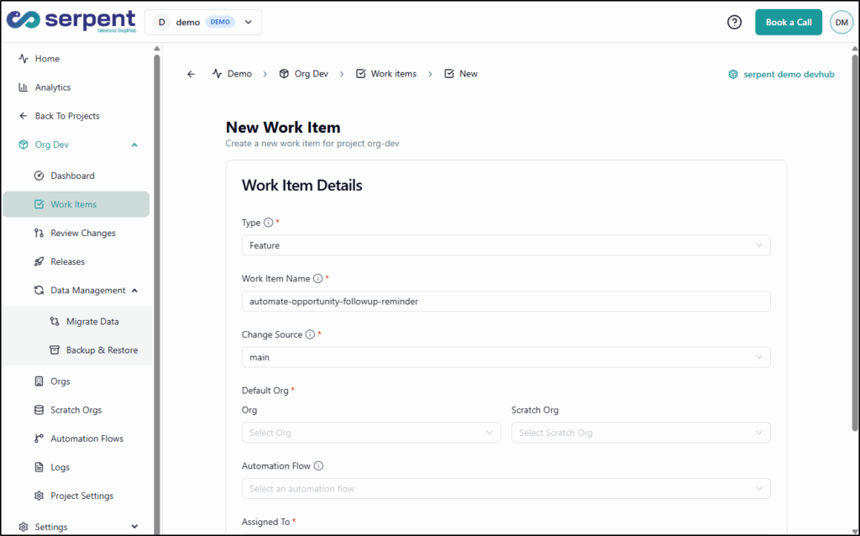Go to Review Changes in sidebar
The image size is (860, 536).
pyautogui.click(x=82, y=234)
